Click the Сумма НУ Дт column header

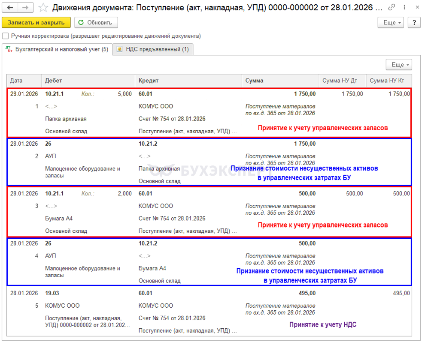point(342,81)
